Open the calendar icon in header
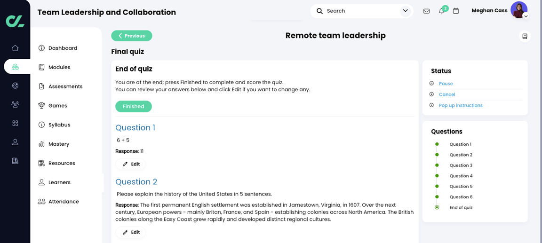This screenshot has width=542, height=243. click(456, 11)
